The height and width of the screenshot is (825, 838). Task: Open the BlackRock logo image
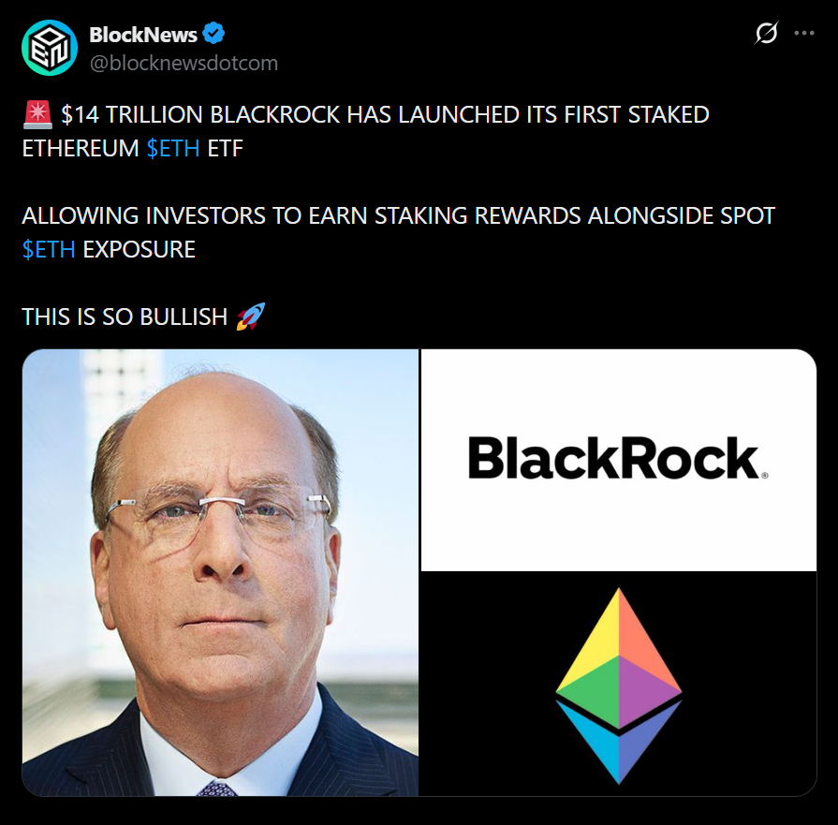click(619, 460)
